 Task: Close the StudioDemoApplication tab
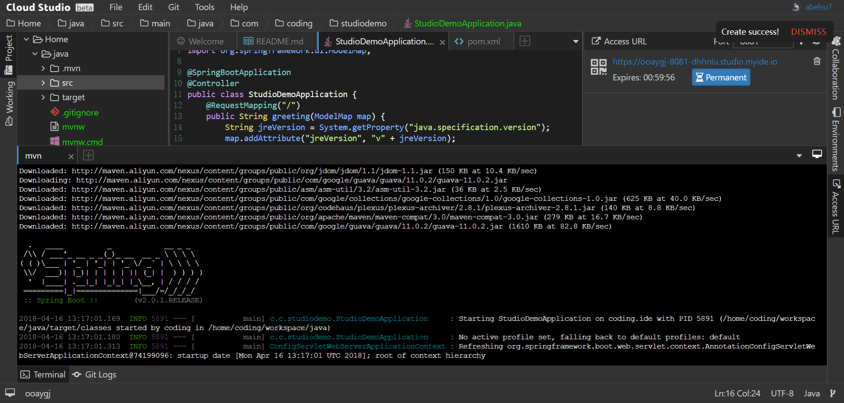[x=442, y=42]
